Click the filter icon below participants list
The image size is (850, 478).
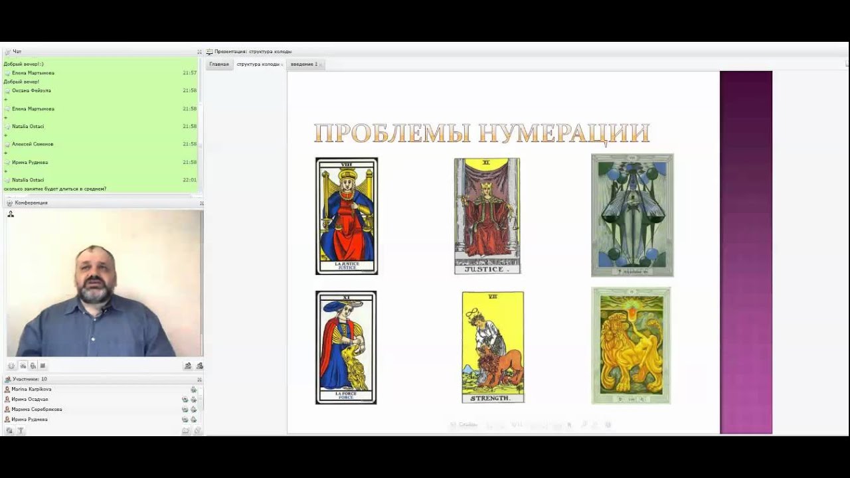click(21, 431)
